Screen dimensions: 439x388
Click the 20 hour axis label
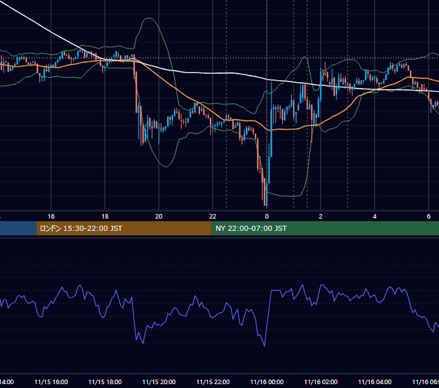159,217
